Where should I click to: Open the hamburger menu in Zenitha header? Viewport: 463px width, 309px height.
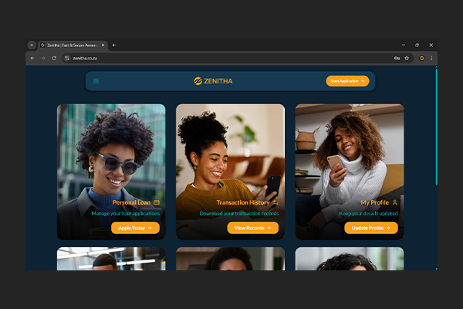coord(96,81)
